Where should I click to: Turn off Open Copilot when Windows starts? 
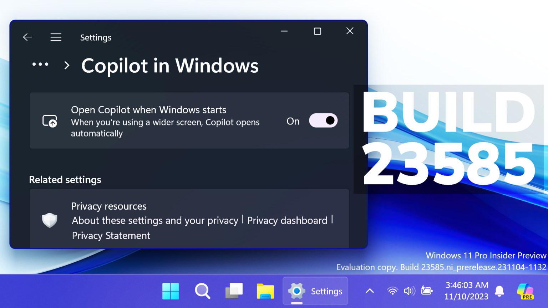(x=323, y=120)
